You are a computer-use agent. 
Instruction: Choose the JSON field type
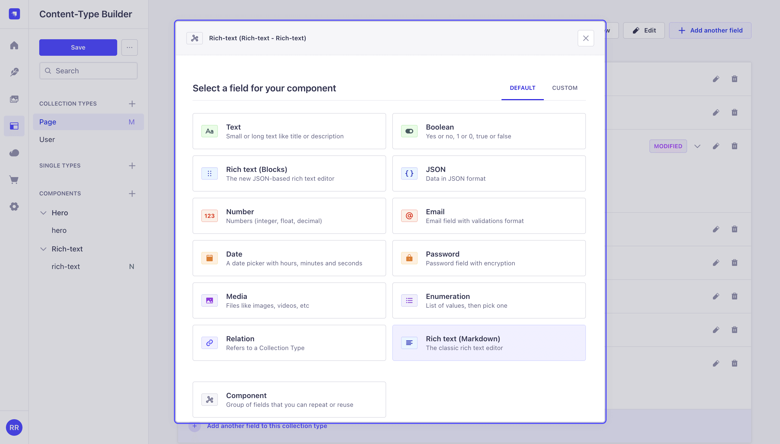click(x=489, y=173)
